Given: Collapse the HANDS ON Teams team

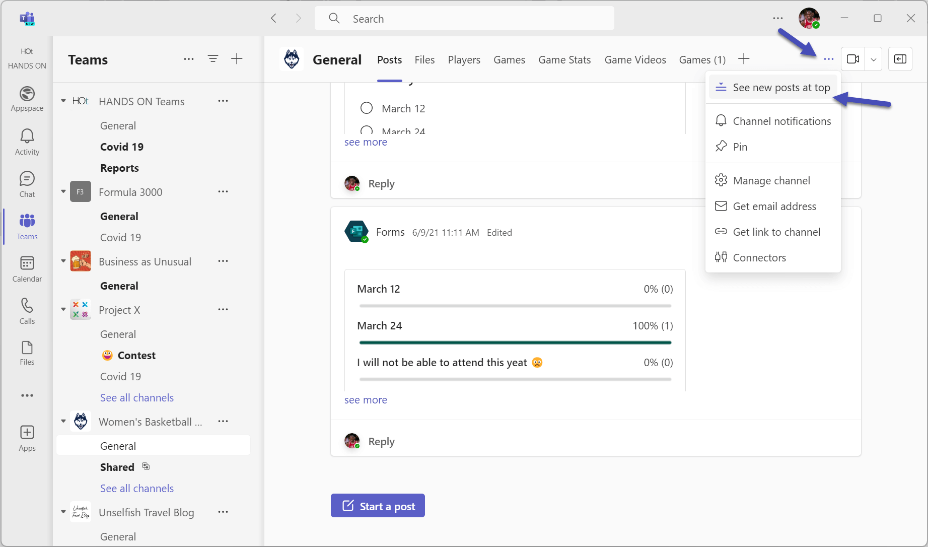Looking at the screenshot, I should (63, 101).
